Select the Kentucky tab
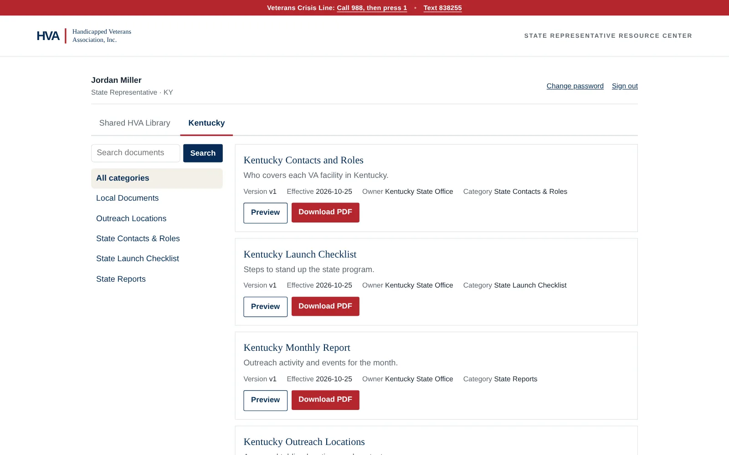The width and height of the screenshot is (729, 455). click(x=206, y=123)
